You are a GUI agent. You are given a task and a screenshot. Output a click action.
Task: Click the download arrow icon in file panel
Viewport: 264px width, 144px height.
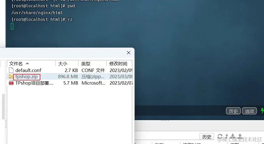233,136
